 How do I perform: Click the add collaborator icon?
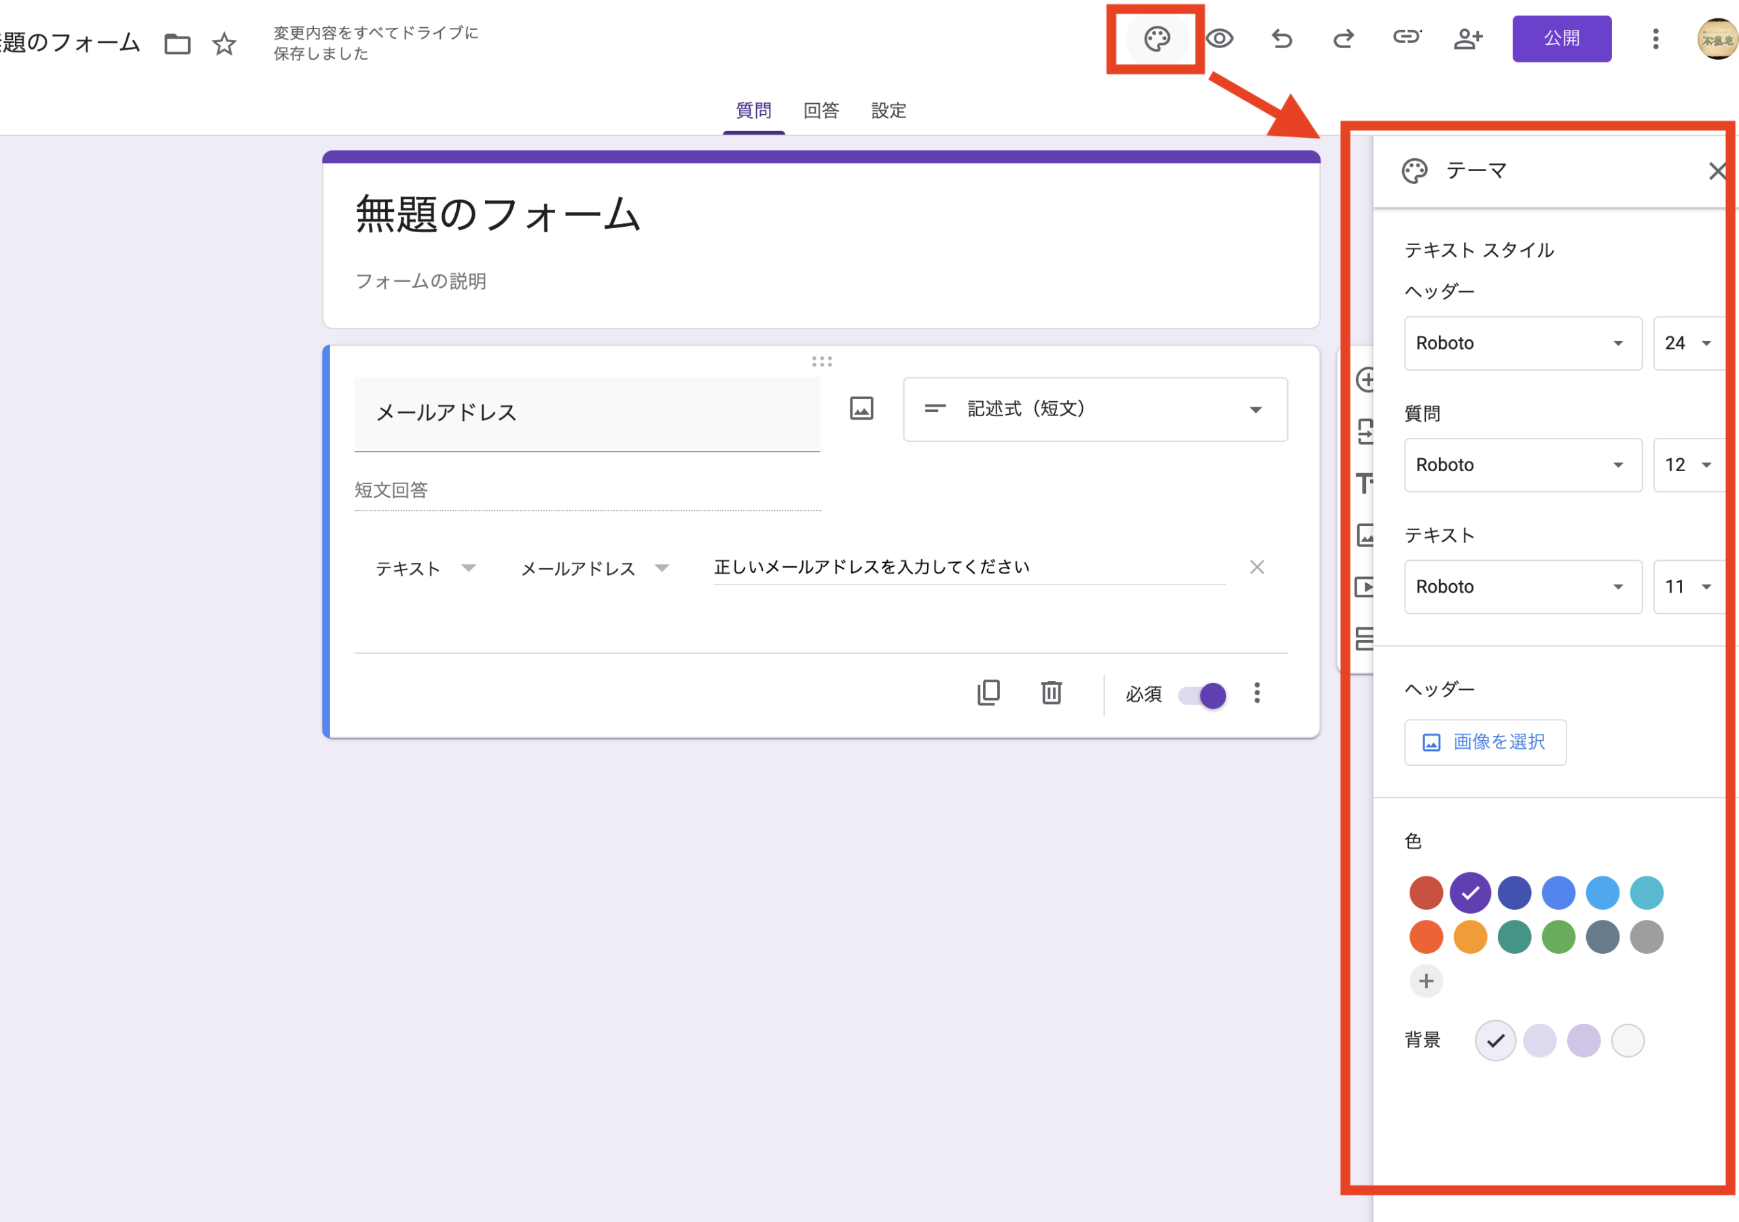click(x=1468, y=39)
